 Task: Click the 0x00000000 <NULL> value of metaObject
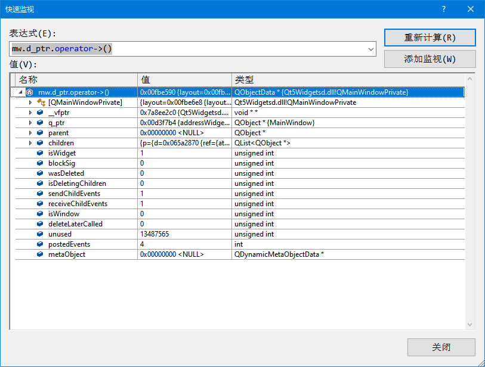[x=172, y=254]
